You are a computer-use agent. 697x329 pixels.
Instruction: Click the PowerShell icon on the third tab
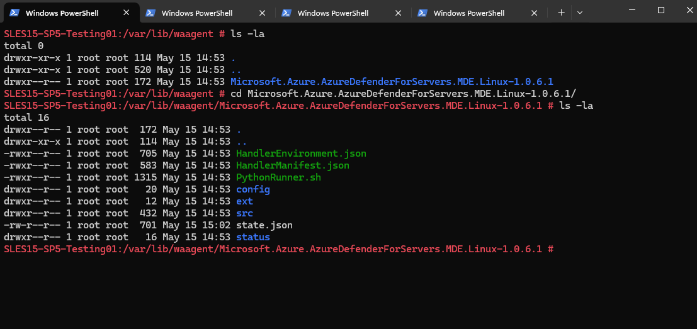(286, 13)
